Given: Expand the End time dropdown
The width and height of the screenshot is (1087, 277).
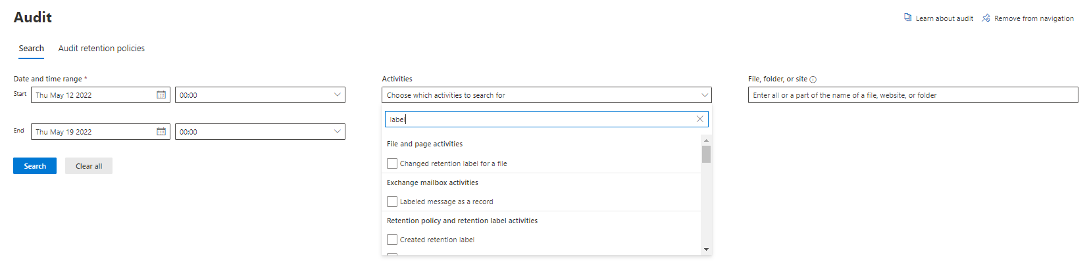Looking at the screenshot, I should coord(337,132).
